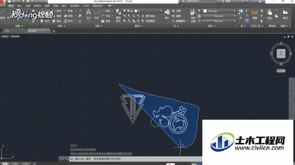295x165 pixels.
Task: Click the object color swatch beside ByLayer
Action: coord(205,11)
